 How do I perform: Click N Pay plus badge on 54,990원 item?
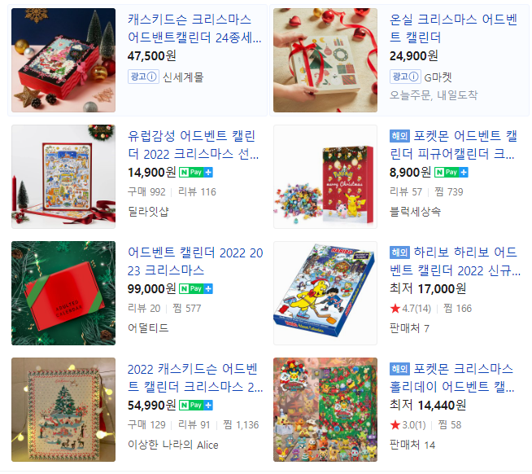pos(196,405)
